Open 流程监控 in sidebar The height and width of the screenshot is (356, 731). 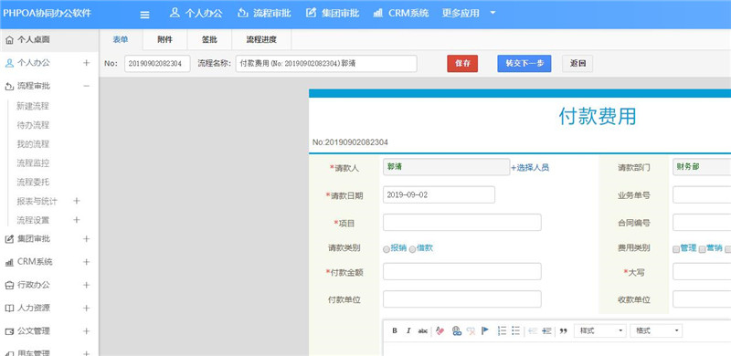pyautogui.click(x=33, y=163)
